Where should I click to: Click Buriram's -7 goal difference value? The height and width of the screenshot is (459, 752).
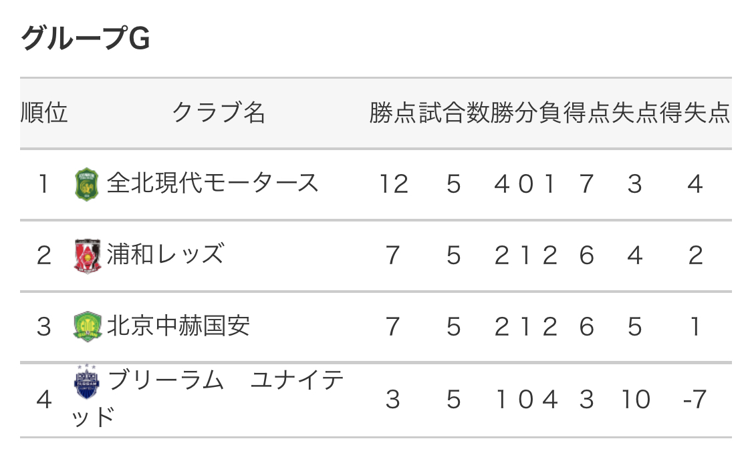tap(695, 399)
